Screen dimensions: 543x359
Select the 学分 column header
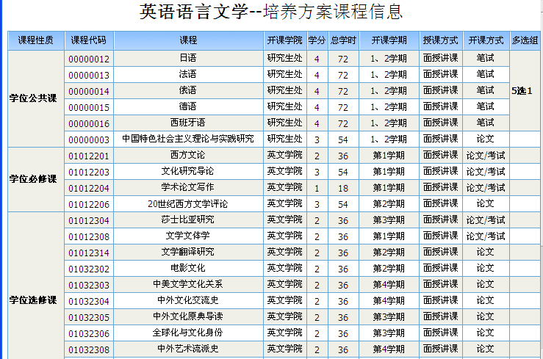317,40
